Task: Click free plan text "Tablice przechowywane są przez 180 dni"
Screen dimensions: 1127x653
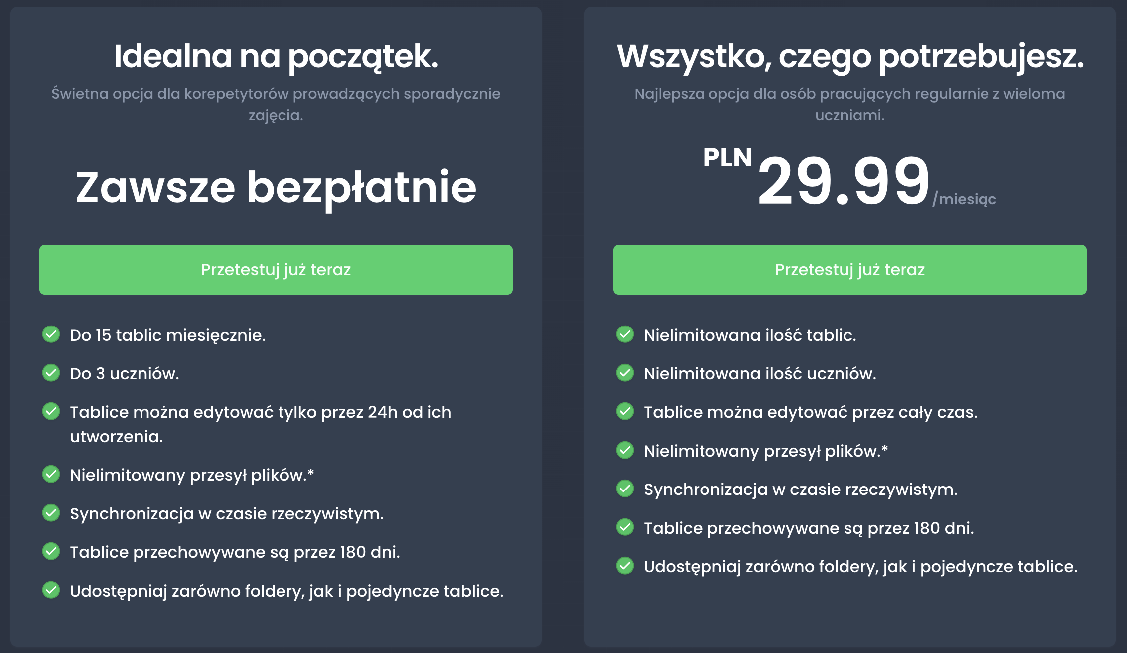Action: click(x=235, y=552)
